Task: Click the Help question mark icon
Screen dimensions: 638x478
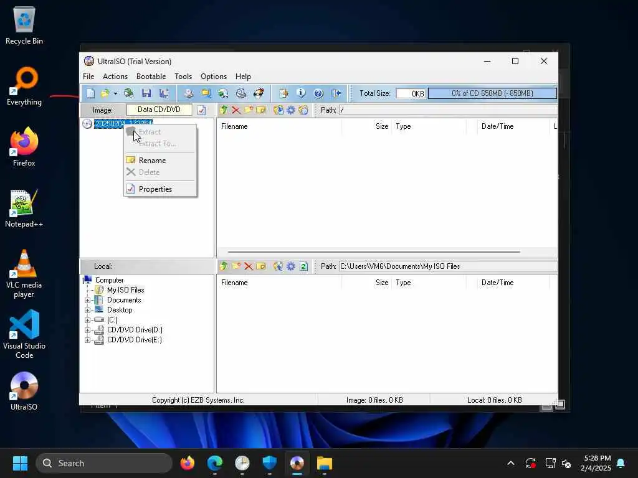Action: click(x=318, y=93)
